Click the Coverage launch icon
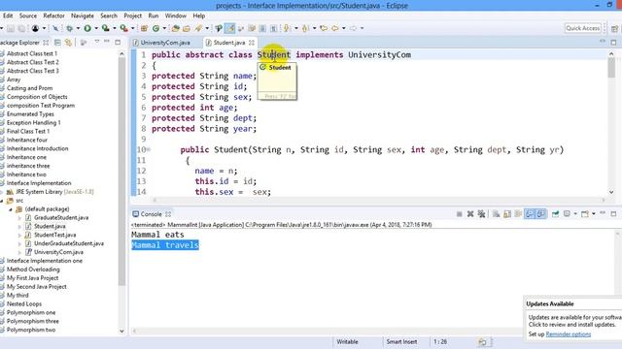The image size is (622, 349). [106, 28]
